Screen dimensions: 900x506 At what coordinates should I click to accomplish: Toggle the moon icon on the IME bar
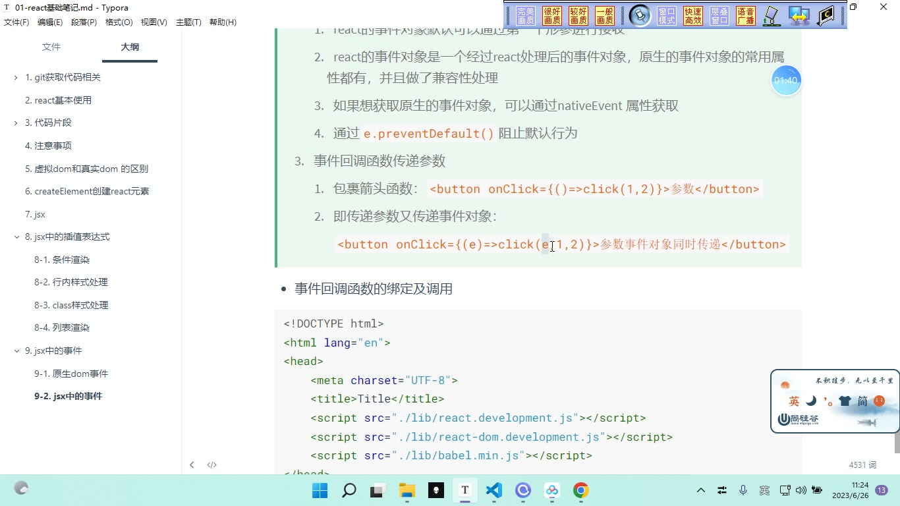(x=811, y=401)
